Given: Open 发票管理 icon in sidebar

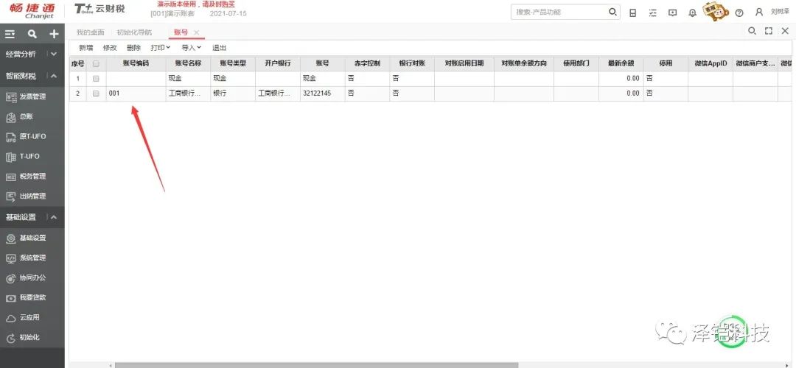Looking at the screenshot, I should (x=11, y=96).
